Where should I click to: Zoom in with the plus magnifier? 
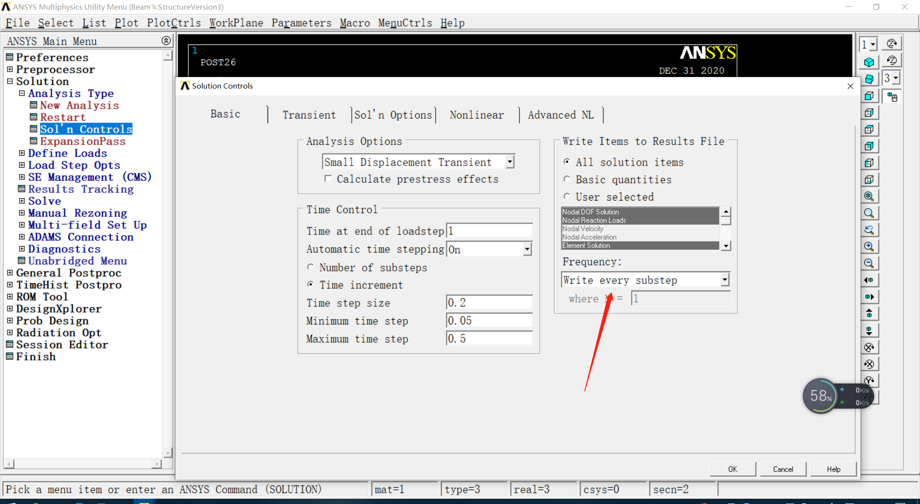click(x=869, y=246)
